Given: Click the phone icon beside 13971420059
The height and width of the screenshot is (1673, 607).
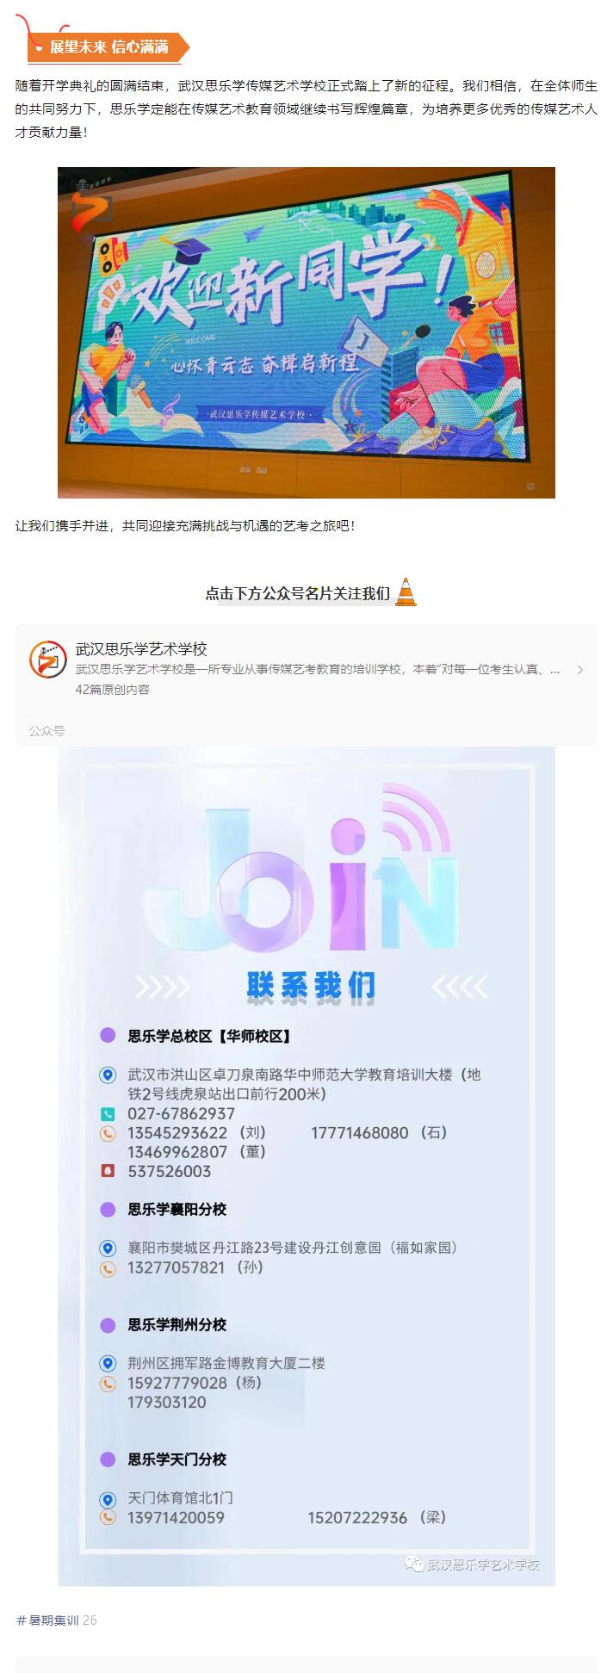Looking at the screenshot, I should [x=108, y=1517].
